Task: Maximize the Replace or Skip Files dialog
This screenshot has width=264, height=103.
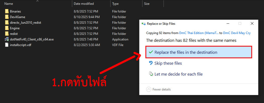Action: click(x=240, y=24)
